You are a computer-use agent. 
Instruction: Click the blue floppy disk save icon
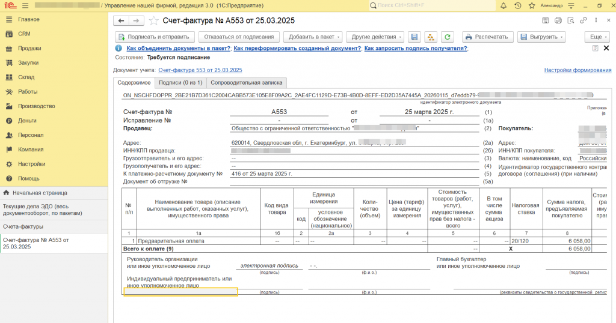[414, 37]
